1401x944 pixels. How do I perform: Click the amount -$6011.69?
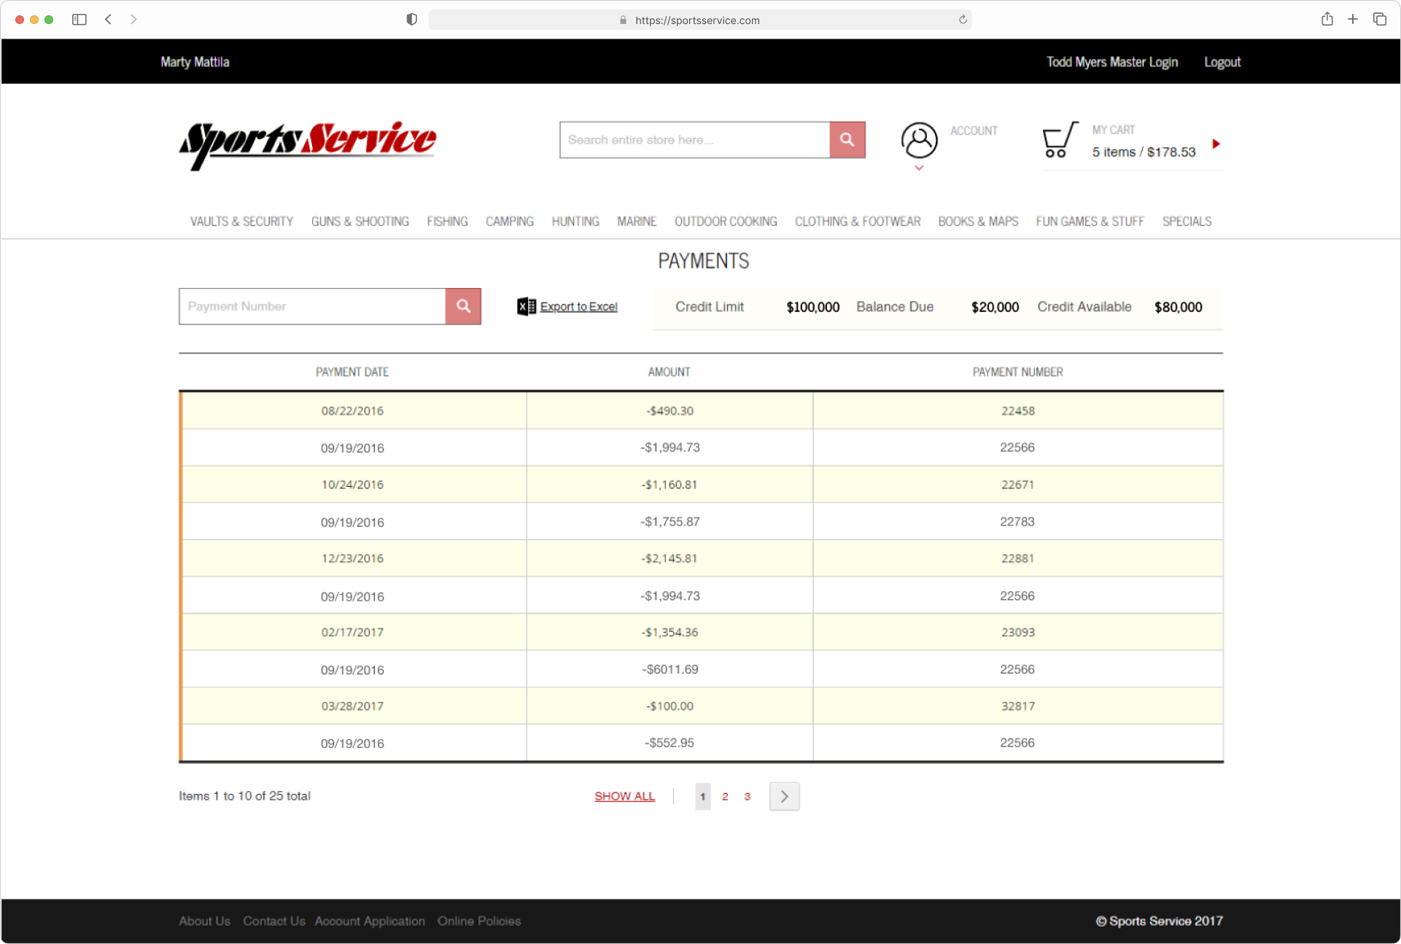coord(670,669)
